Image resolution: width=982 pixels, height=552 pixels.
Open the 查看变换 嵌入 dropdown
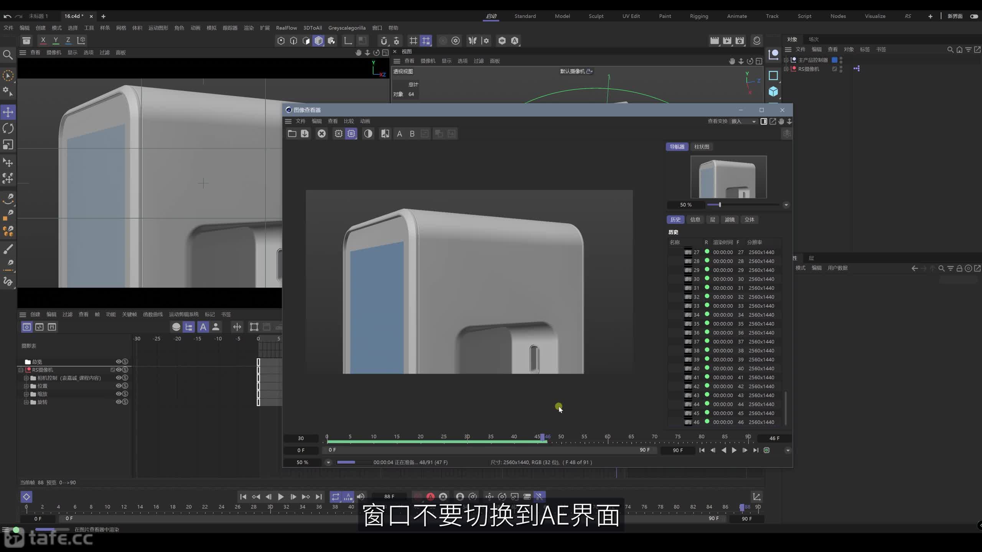click(x=743, y=121)
